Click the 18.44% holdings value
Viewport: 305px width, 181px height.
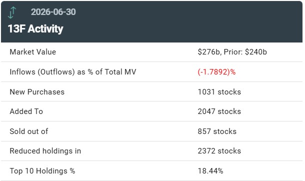pos(210,171)
